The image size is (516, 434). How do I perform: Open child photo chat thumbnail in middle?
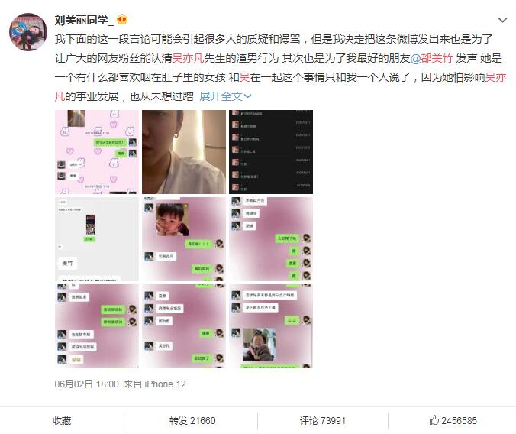click(184, 239)
